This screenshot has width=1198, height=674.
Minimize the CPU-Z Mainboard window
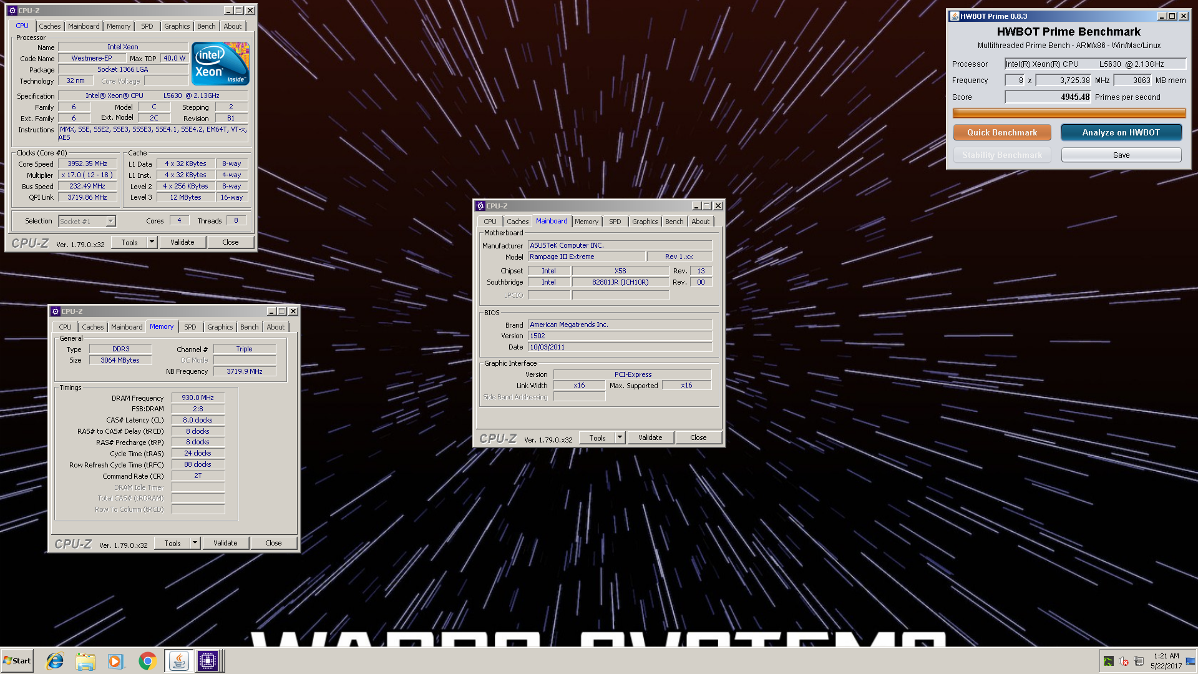[x=696, y=206]
